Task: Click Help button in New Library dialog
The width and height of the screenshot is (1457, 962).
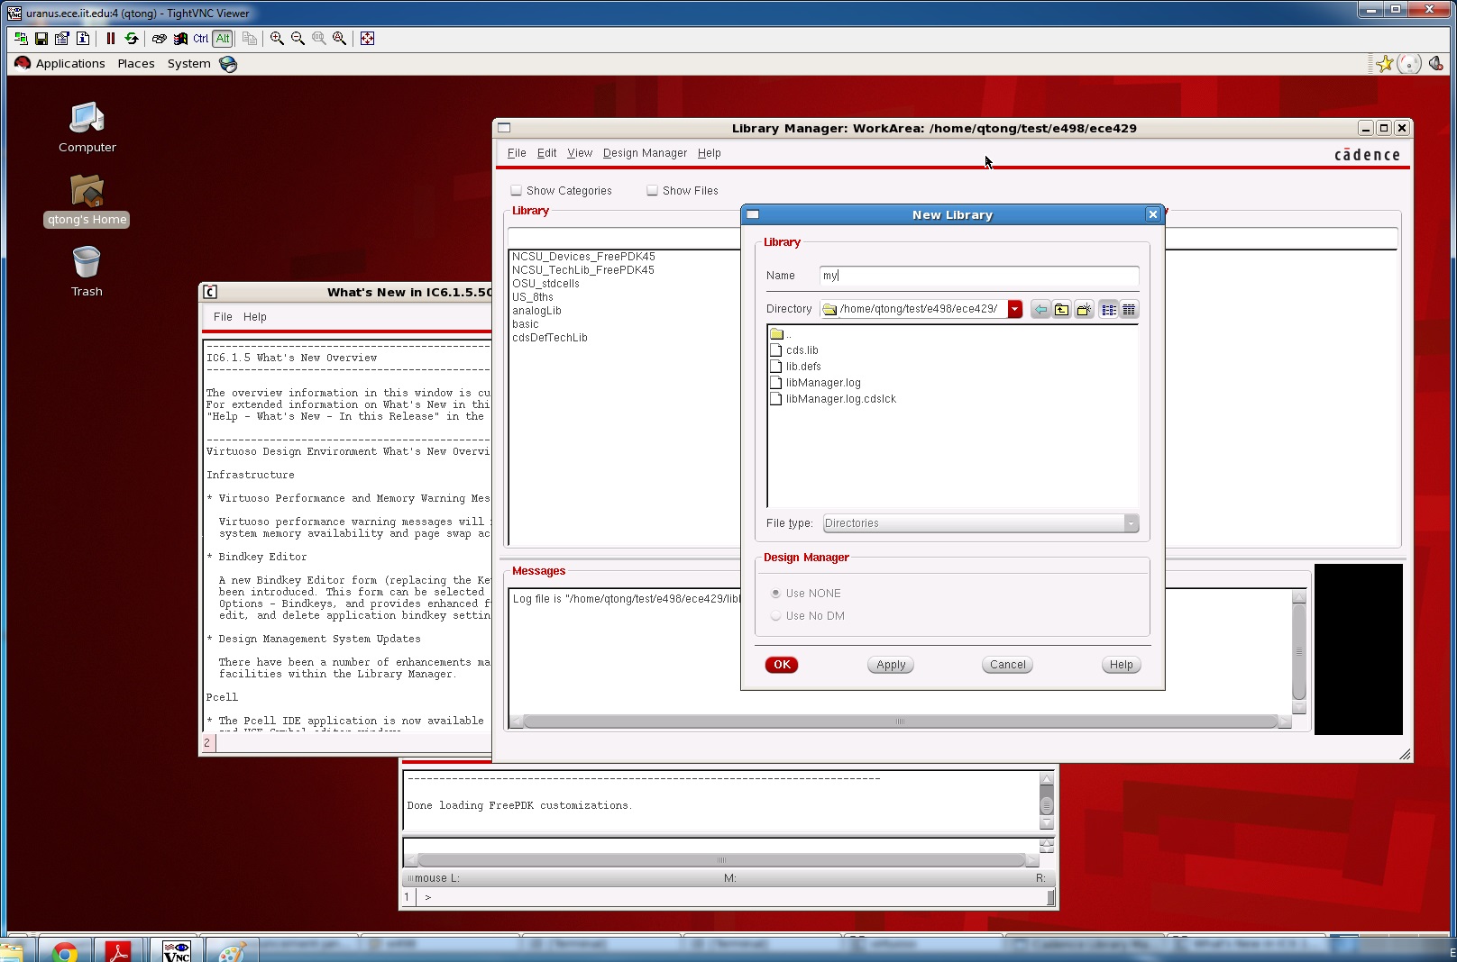Action: (x=1121, y=665)
